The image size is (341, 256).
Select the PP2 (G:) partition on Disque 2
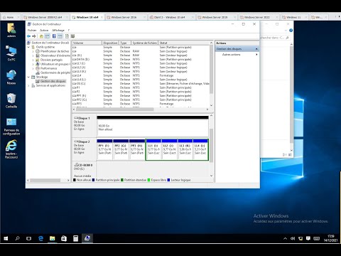(121, 150)
